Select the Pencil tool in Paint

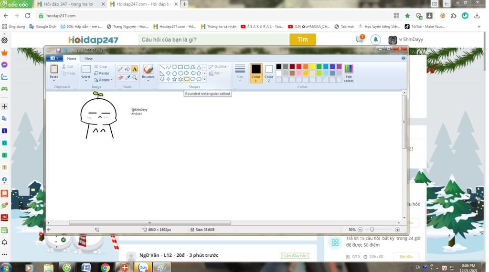(x=120, y=69)
